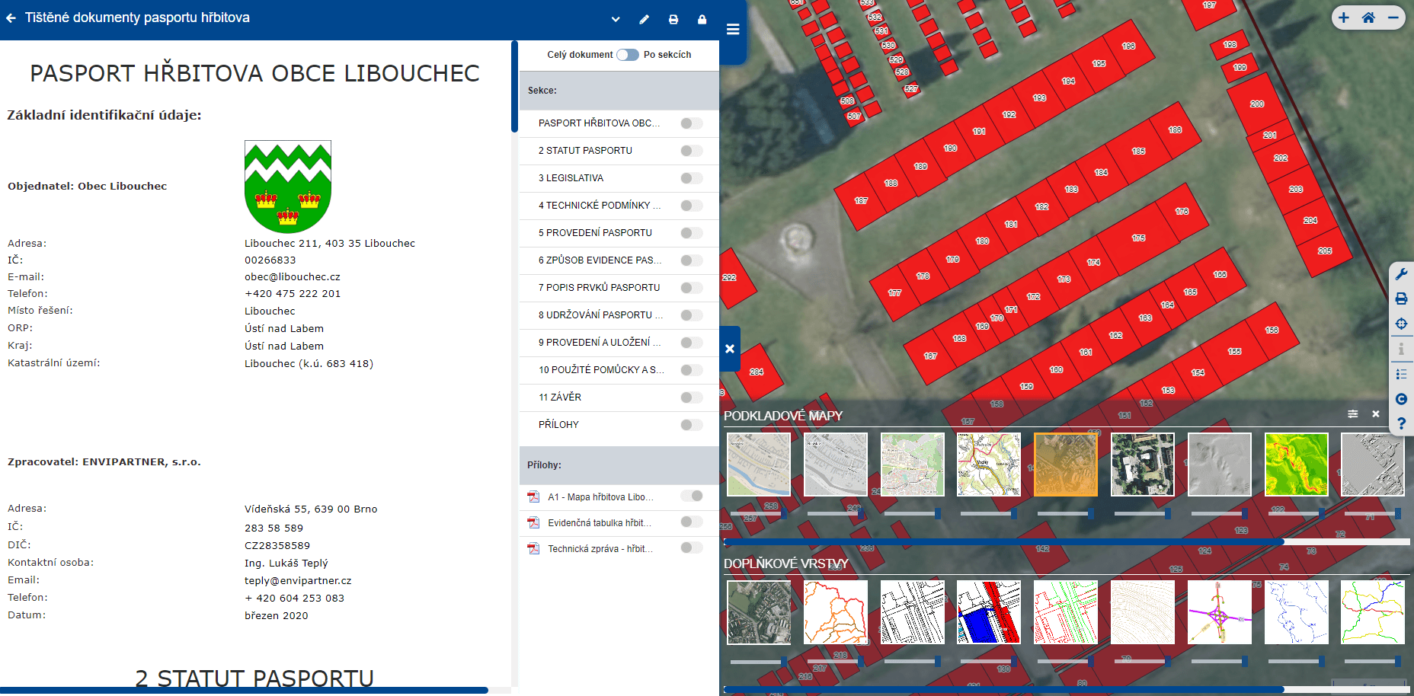Viewport: 1414px width, 696px height.
Task: Click the print icon in document header
Action: point(673,19)
